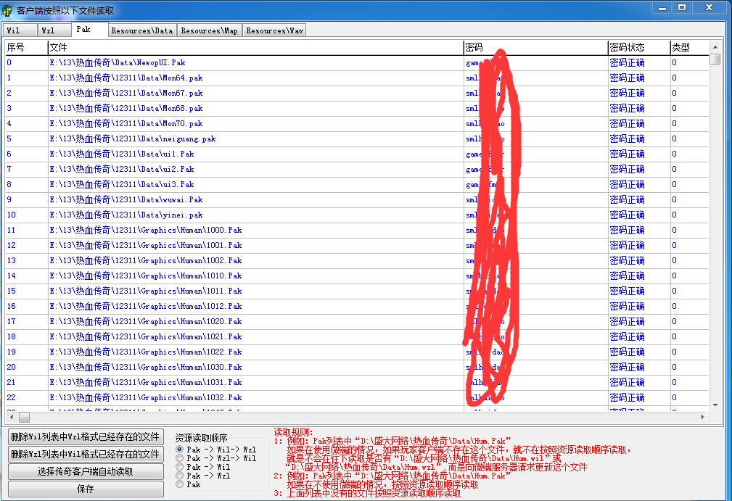
Task: Select the Pak -> Wil-> Wzl read order
Action: (180, 450)
